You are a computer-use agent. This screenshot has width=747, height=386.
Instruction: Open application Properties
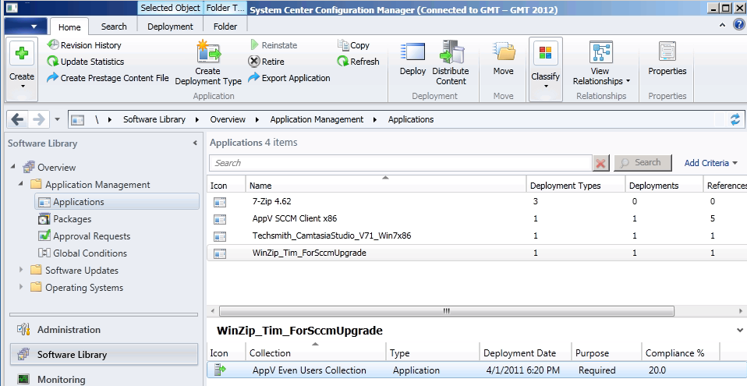click(x=667, y=58)
